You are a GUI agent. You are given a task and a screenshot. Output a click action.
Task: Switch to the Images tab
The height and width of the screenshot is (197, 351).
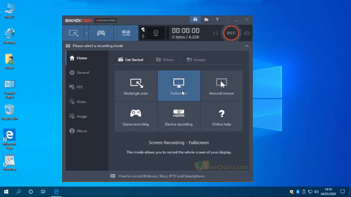click(x=196, y=60)
